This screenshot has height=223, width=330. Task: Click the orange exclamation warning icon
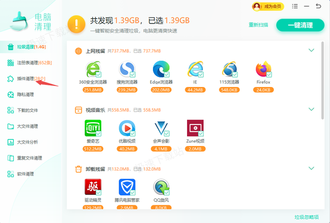[x=76, y=24]
